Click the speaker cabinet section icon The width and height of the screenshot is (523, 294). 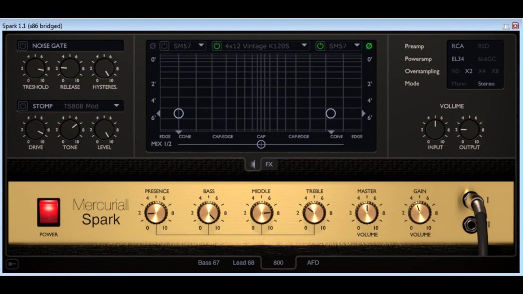(x=253, y=164)
